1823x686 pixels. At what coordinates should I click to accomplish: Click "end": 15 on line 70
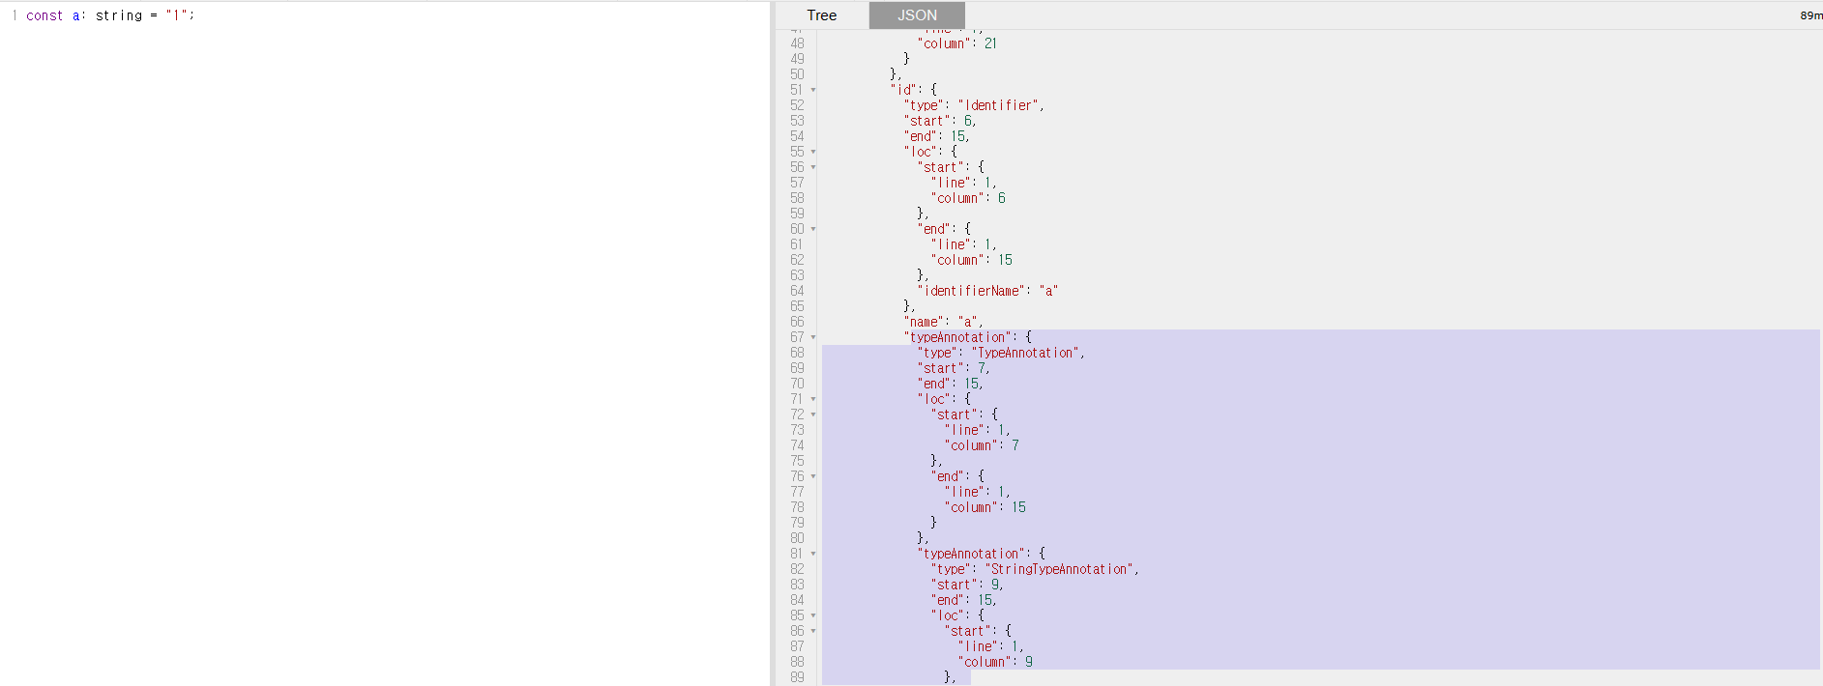[950, 384]
